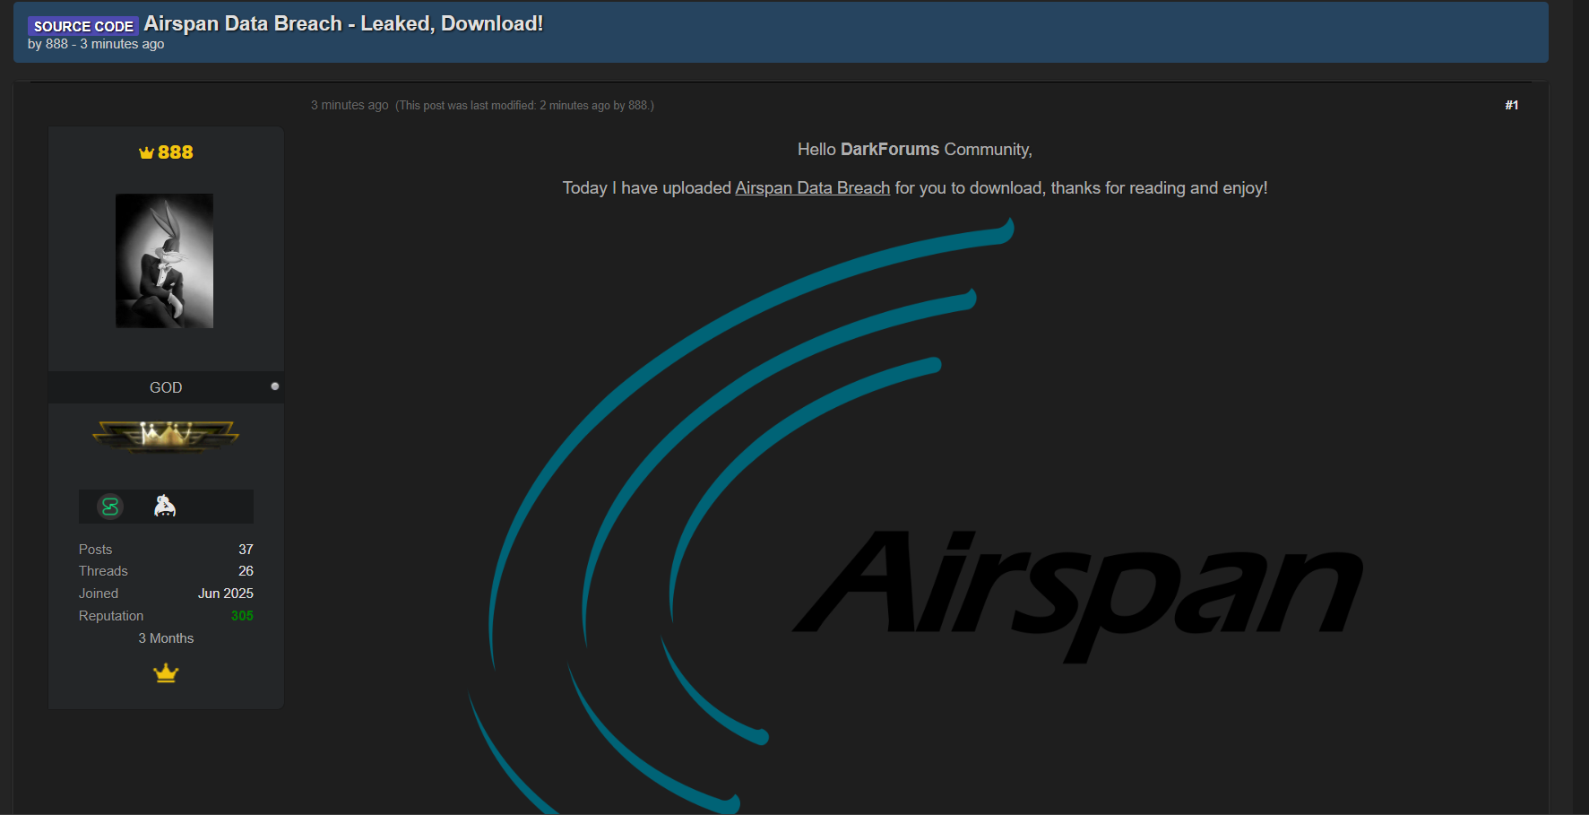Click the gold crown icon below 3 Months
1589x815 pixels.
click(166, 672)
